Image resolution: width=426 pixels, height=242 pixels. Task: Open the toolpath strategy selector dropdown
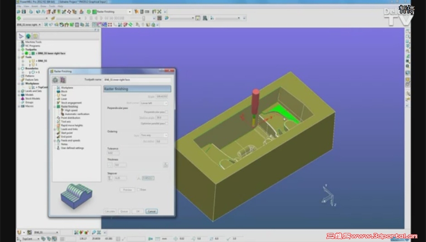[x=130, y=12]
